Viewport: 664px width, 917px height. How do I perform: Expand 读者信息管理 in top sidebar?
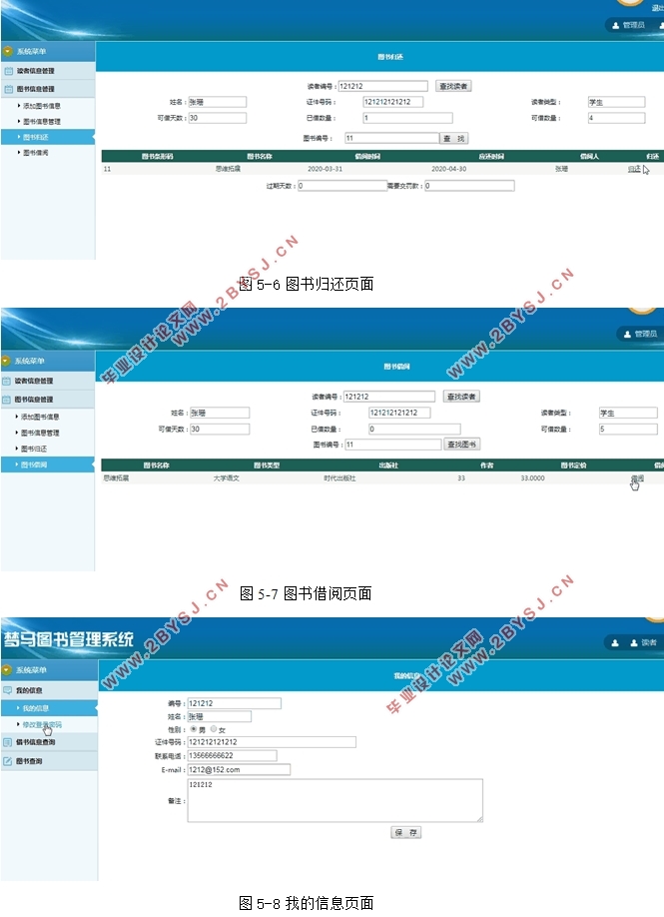(35, 71)
